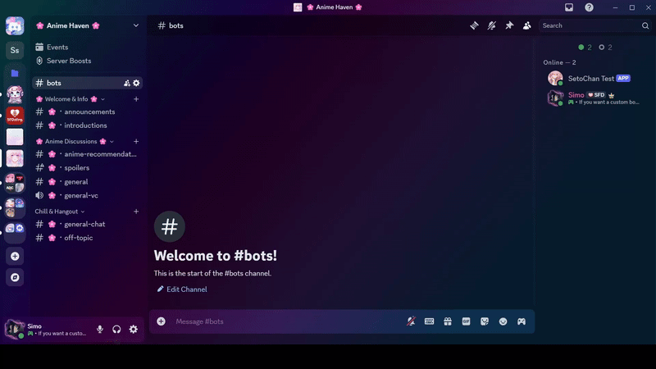Open the general-chat channel

87,224
